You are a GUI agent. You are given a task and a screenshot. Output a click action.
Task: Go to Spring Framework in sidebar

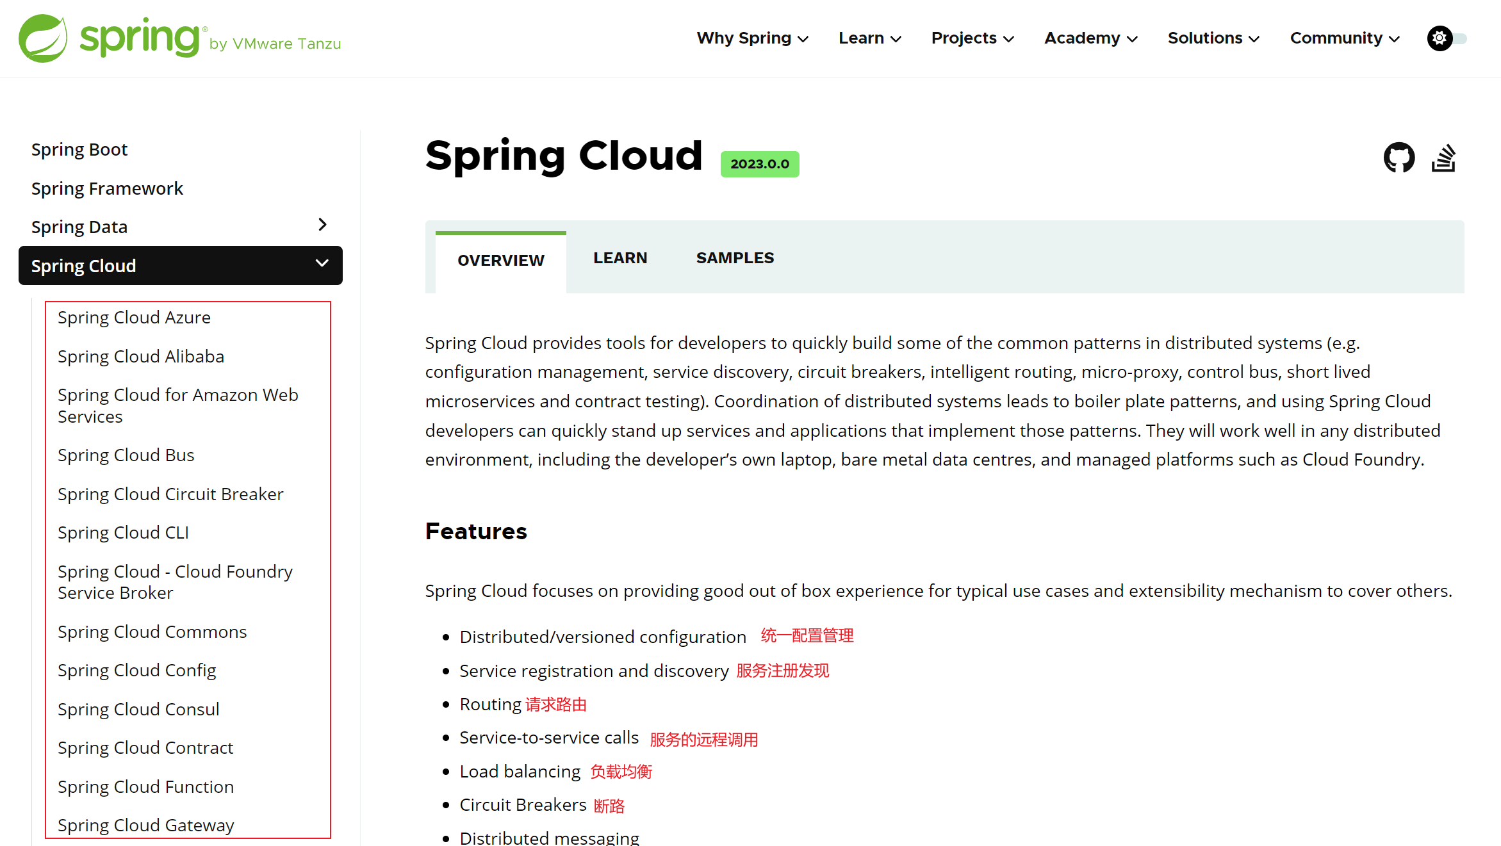coord(107,188)
